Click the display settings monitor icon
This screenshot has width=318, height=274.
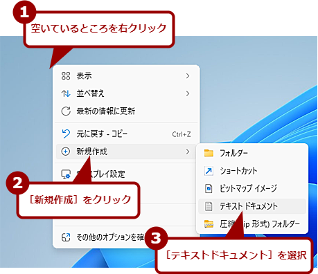(x=66, y=174)
